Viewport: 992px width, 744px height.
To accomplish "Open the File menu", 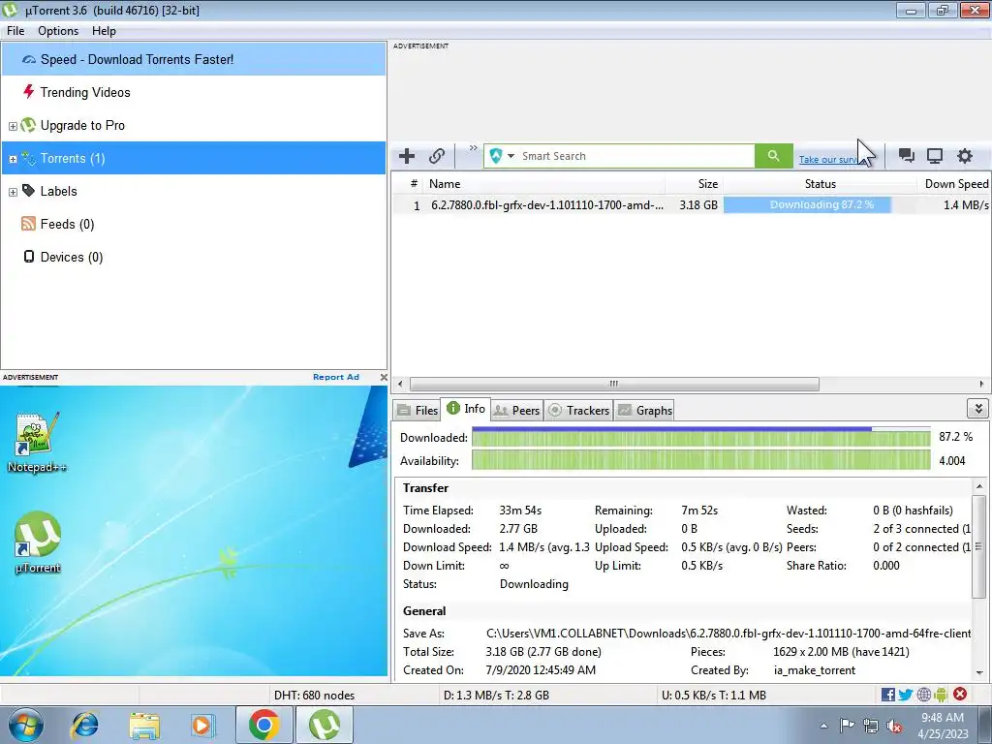I will (15, 31).
